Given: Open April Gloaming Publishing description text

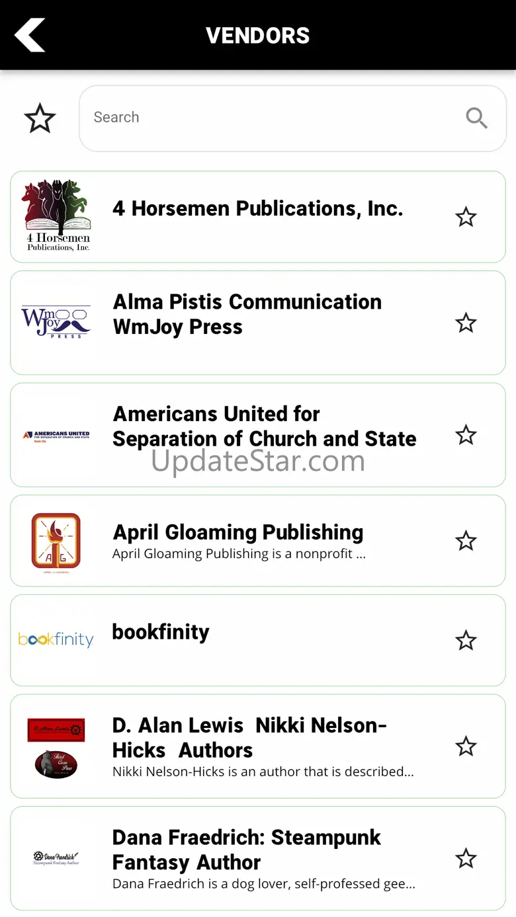Looking at the screenshot, I should point(239,554).
